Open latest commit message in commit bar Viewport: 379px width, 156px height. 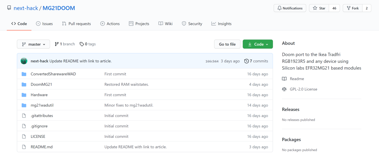point(80,61)
